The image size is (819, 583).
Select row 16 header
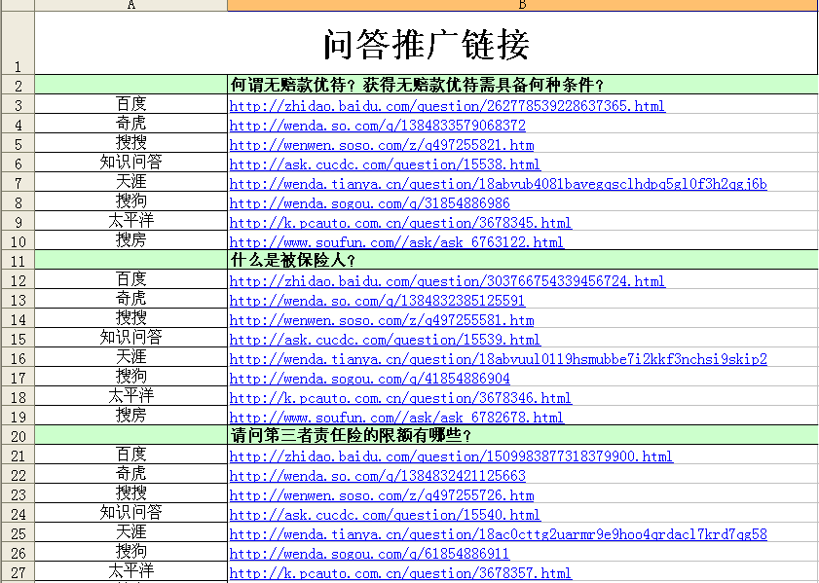click(x=18, y=357)
